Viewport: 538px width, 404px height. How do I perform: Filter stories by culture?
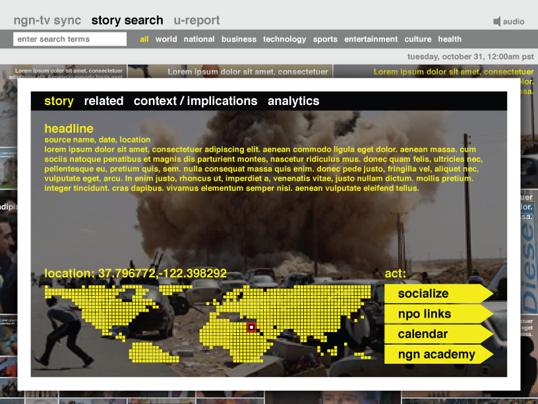417,39
